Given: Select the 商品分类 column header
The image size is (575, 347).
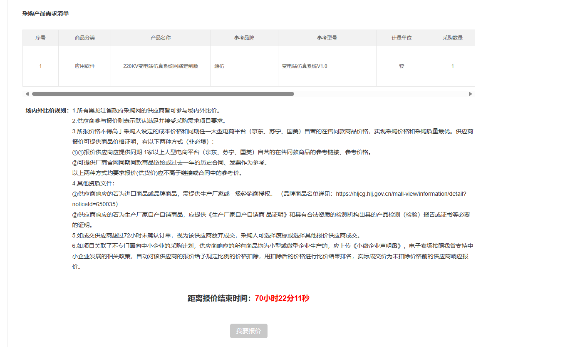Looking at the screenshot, I should pyautogui.click(x=84, y=38).
